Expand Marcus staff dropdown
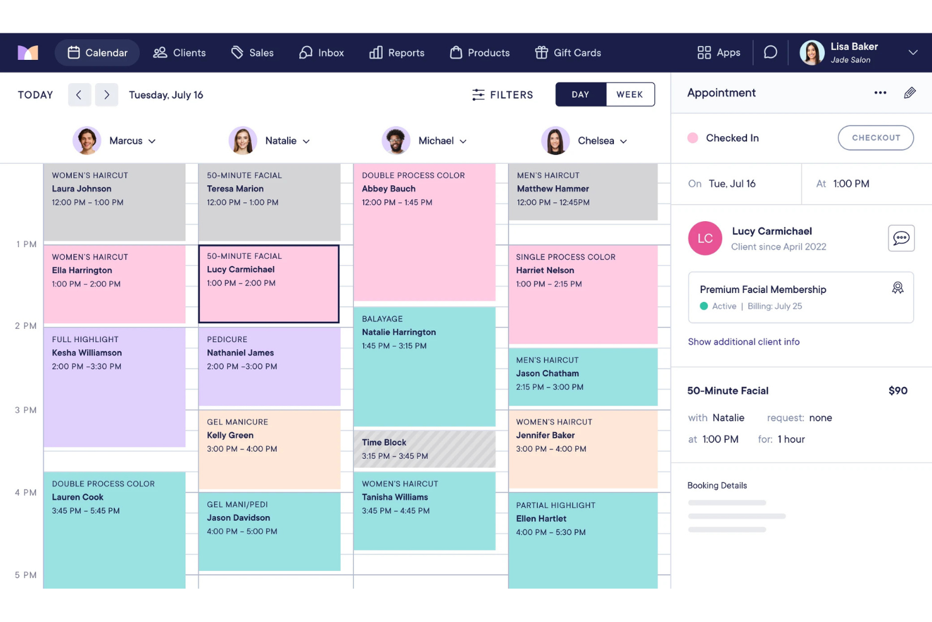This screenshot has width=932, height=622. pyautogui.click(x=152, y=141)
